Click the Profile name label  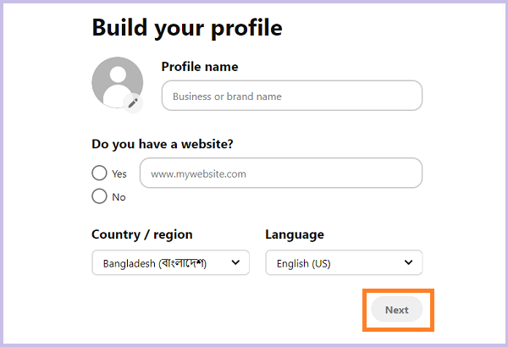[x=200, y=67]
